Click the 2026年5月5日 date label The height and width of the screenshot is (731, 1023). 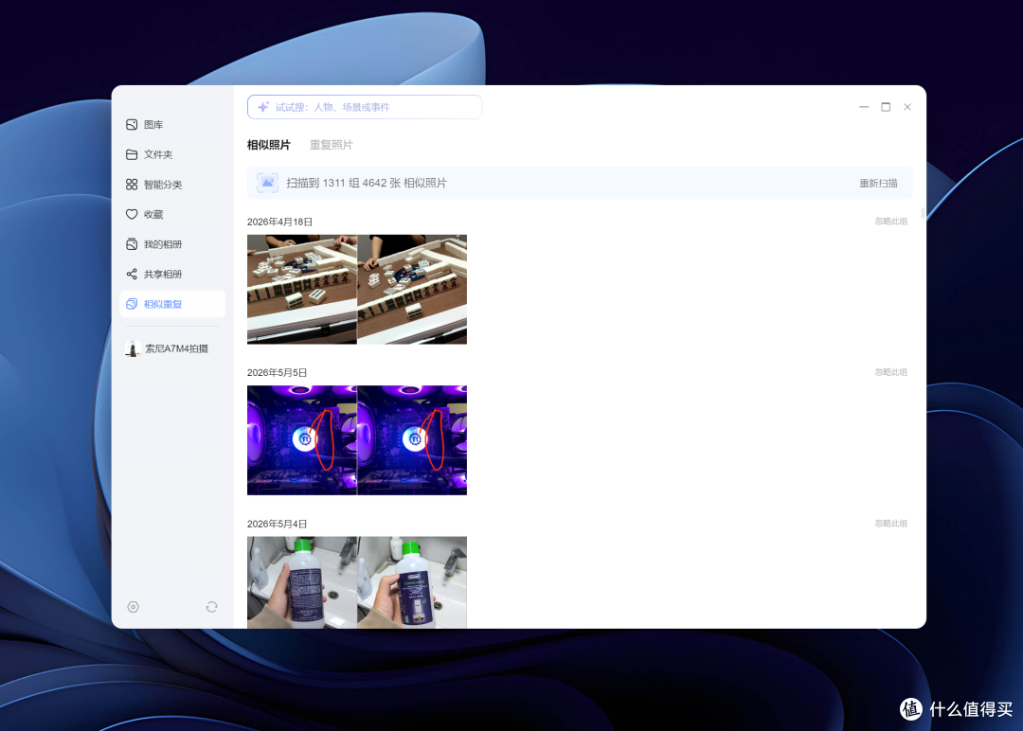click(x=278, y=372)
